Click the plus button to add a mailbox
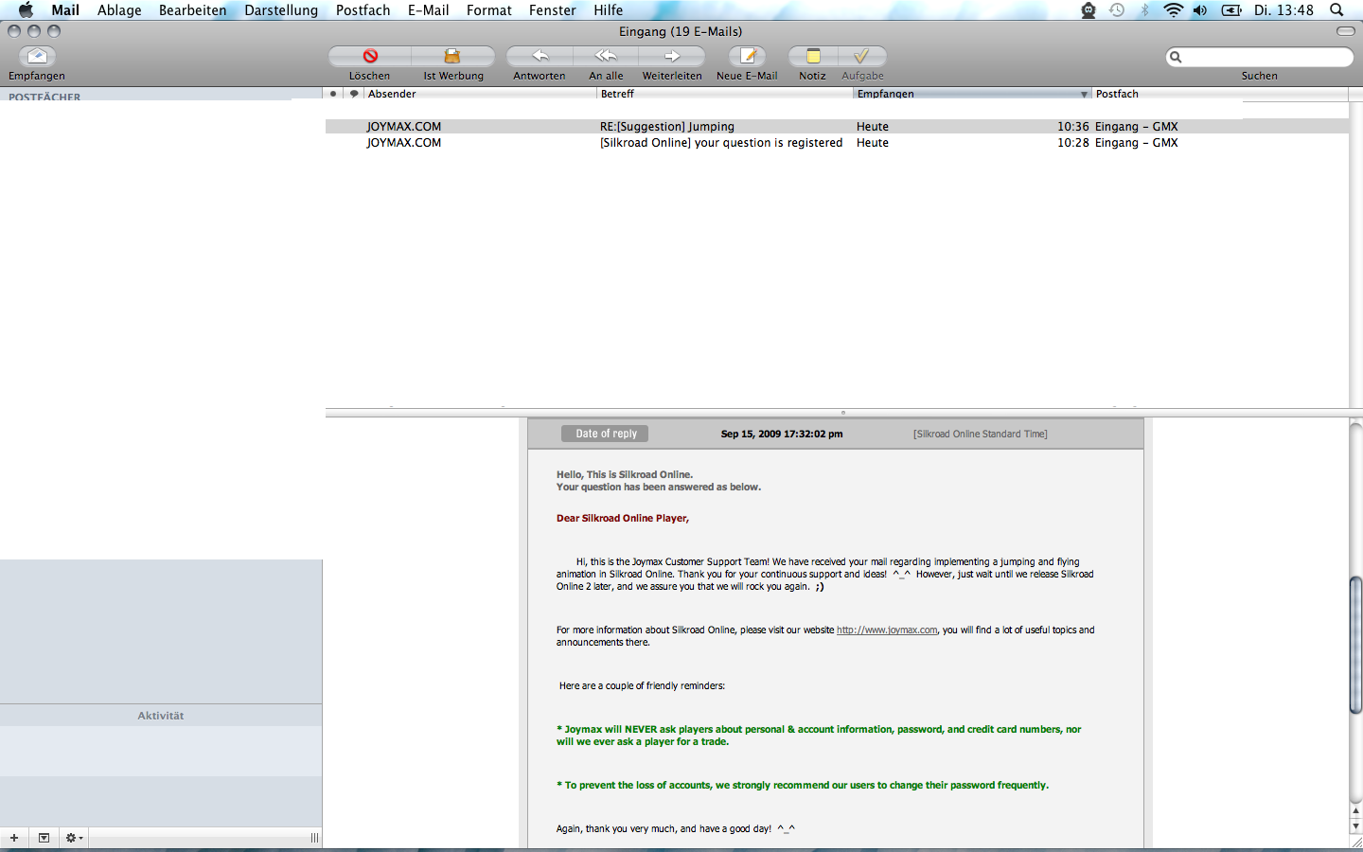The width and height of the screenshot is (1363, 852). [14, 838]
